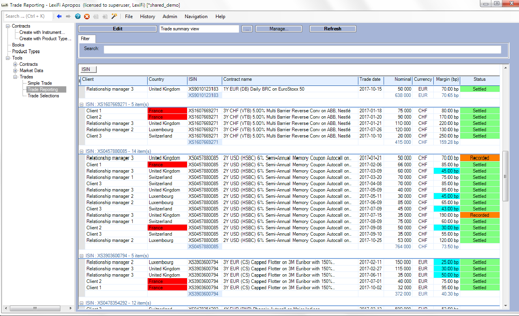
Task: Sort by the Status column header
Action: tap(480, 80)
